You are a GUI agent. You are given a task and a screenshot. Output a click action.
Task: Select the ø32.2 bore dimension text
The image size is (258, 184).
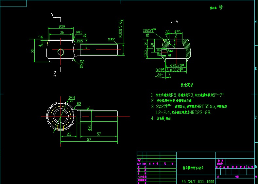click(177, 70)
